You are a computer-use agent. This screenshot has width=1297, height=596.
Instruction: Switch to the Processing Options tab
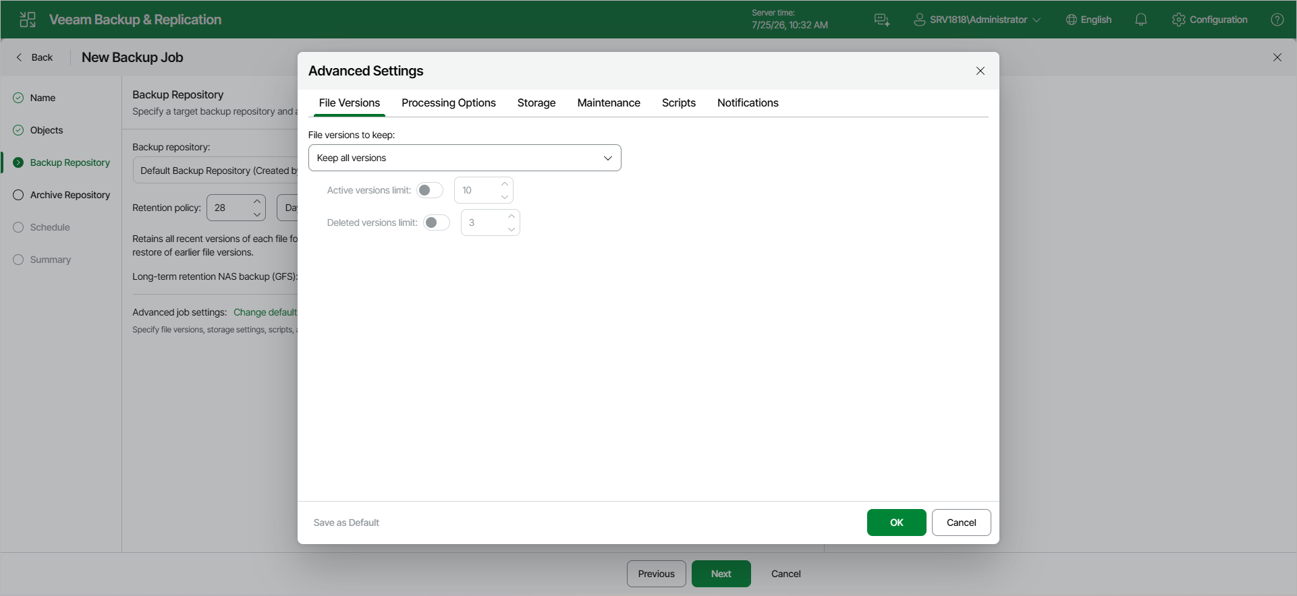click(449, 102)
